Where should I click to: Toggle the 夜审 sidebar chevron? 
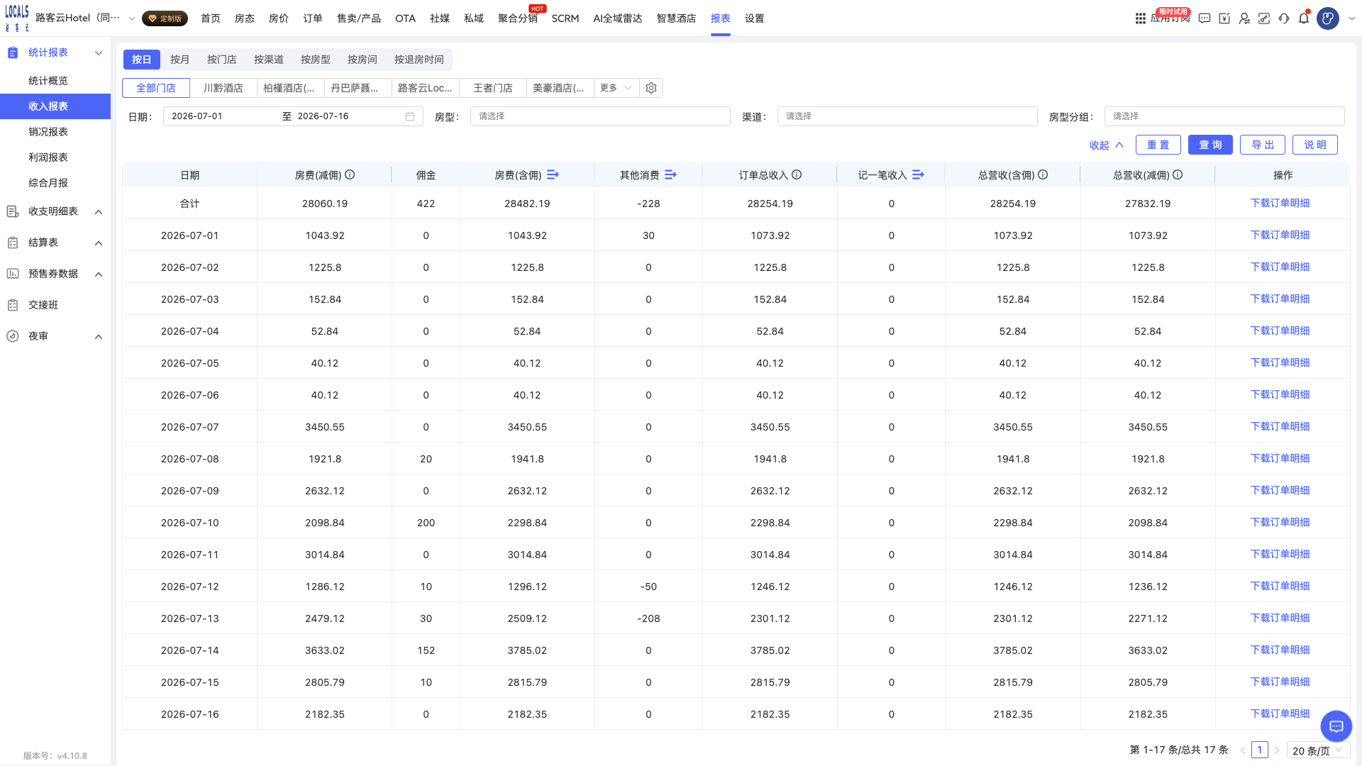tap(99, 336)
